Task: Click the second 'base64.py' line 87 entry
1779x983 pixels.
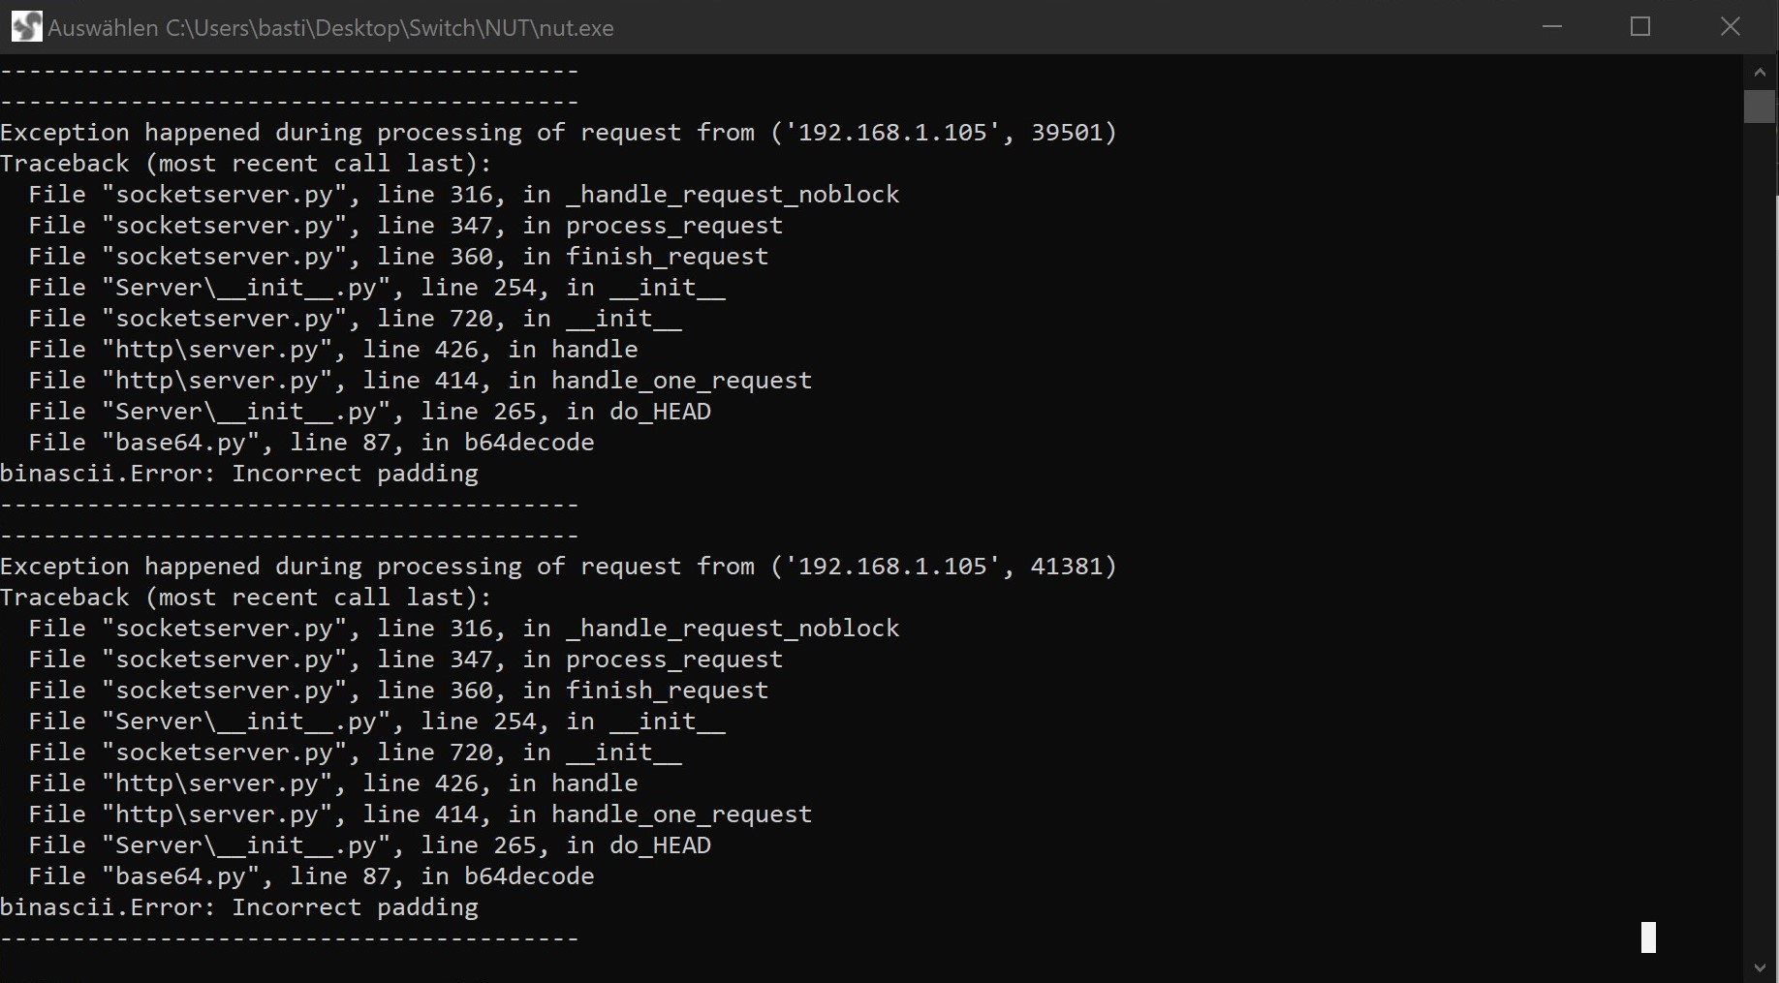Action: click(x=312, y=876)
